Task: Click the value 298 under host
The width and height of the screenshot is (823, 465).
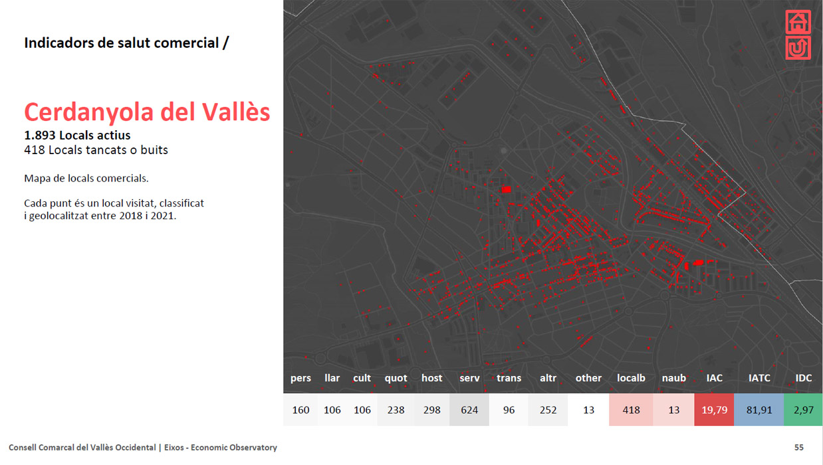Action: tap(432, 410)
